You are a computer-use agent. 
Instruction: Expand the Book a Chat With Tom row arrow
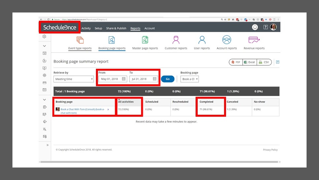click(108, 110)
